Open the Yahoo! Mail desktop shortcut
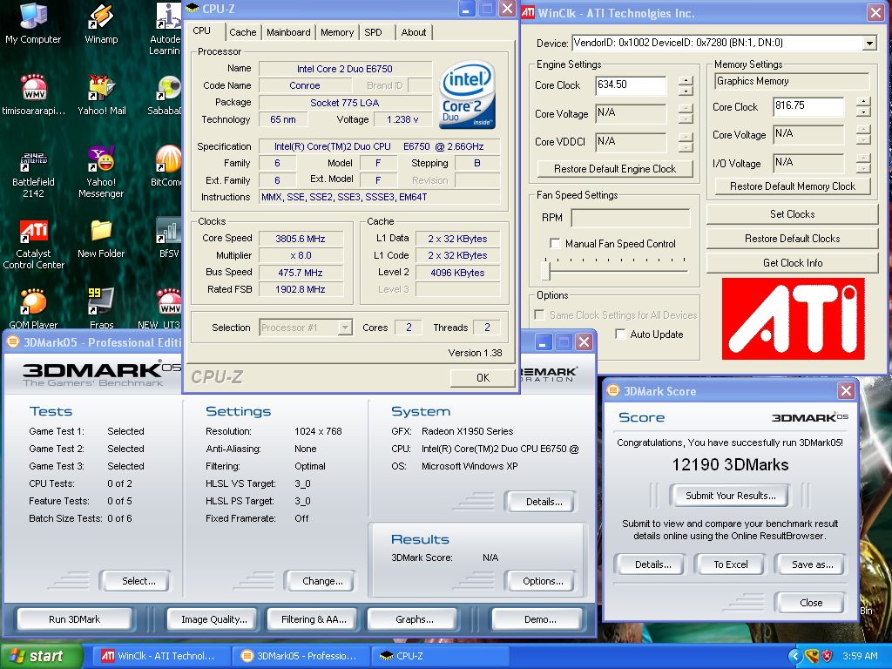This screenshot has width=892, height=669. 101,95
